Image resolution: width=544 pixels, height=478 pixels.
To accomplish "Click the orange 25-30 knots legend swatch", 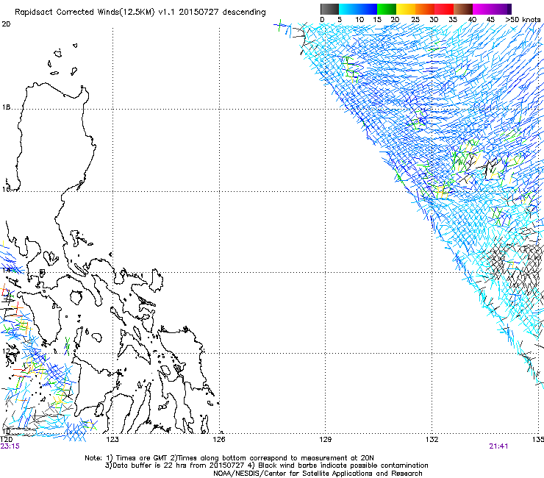I will [x=425, y=9].
